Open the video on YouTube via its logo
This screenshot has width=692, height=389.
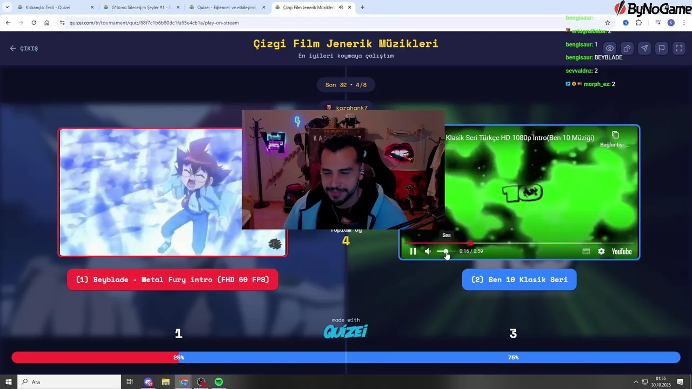pyautogui.click(x=622, y=251)
